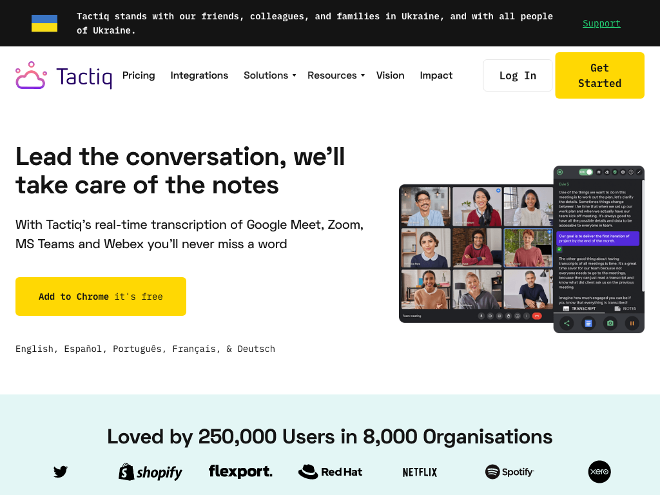Click the green camera screenshot icon
The height and width of the screenshot is (495, 660).
[x=610, y=324]
